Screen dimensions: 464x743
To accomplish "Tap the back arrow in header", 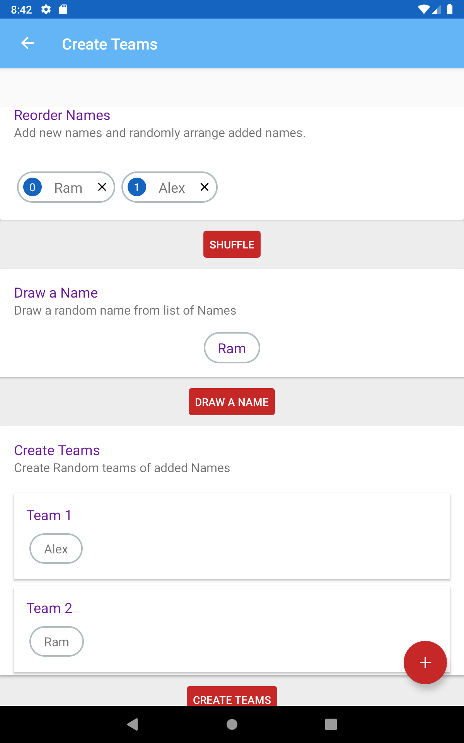I will point(27,43).
